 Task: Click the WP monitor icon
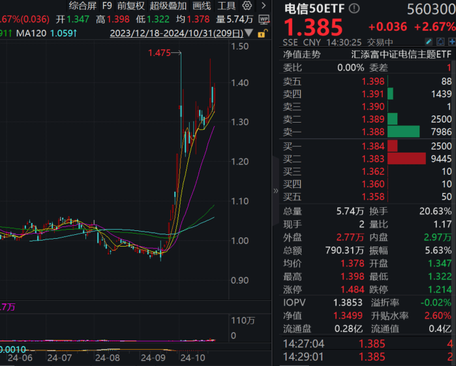click(x=264, y=20)
